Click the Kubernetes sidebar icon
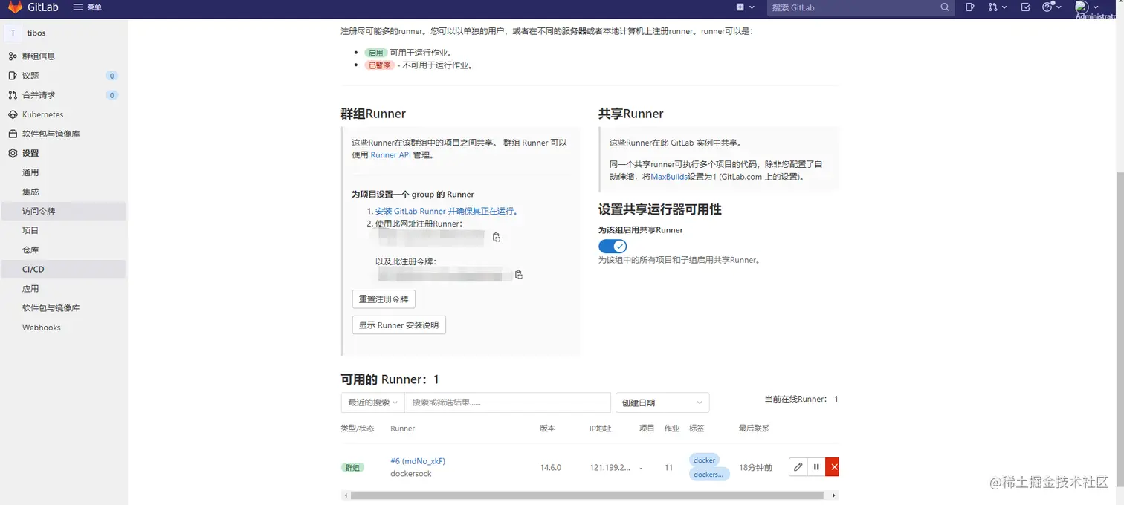Image resolution: width=1124 pixels, height=505 pixels. click(x=13, y=114)
